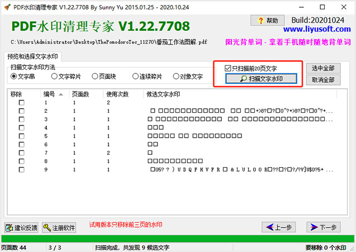Click 取消全部 to deselect all
This screenshot has width=356, height=252.
tap(323, 80)
